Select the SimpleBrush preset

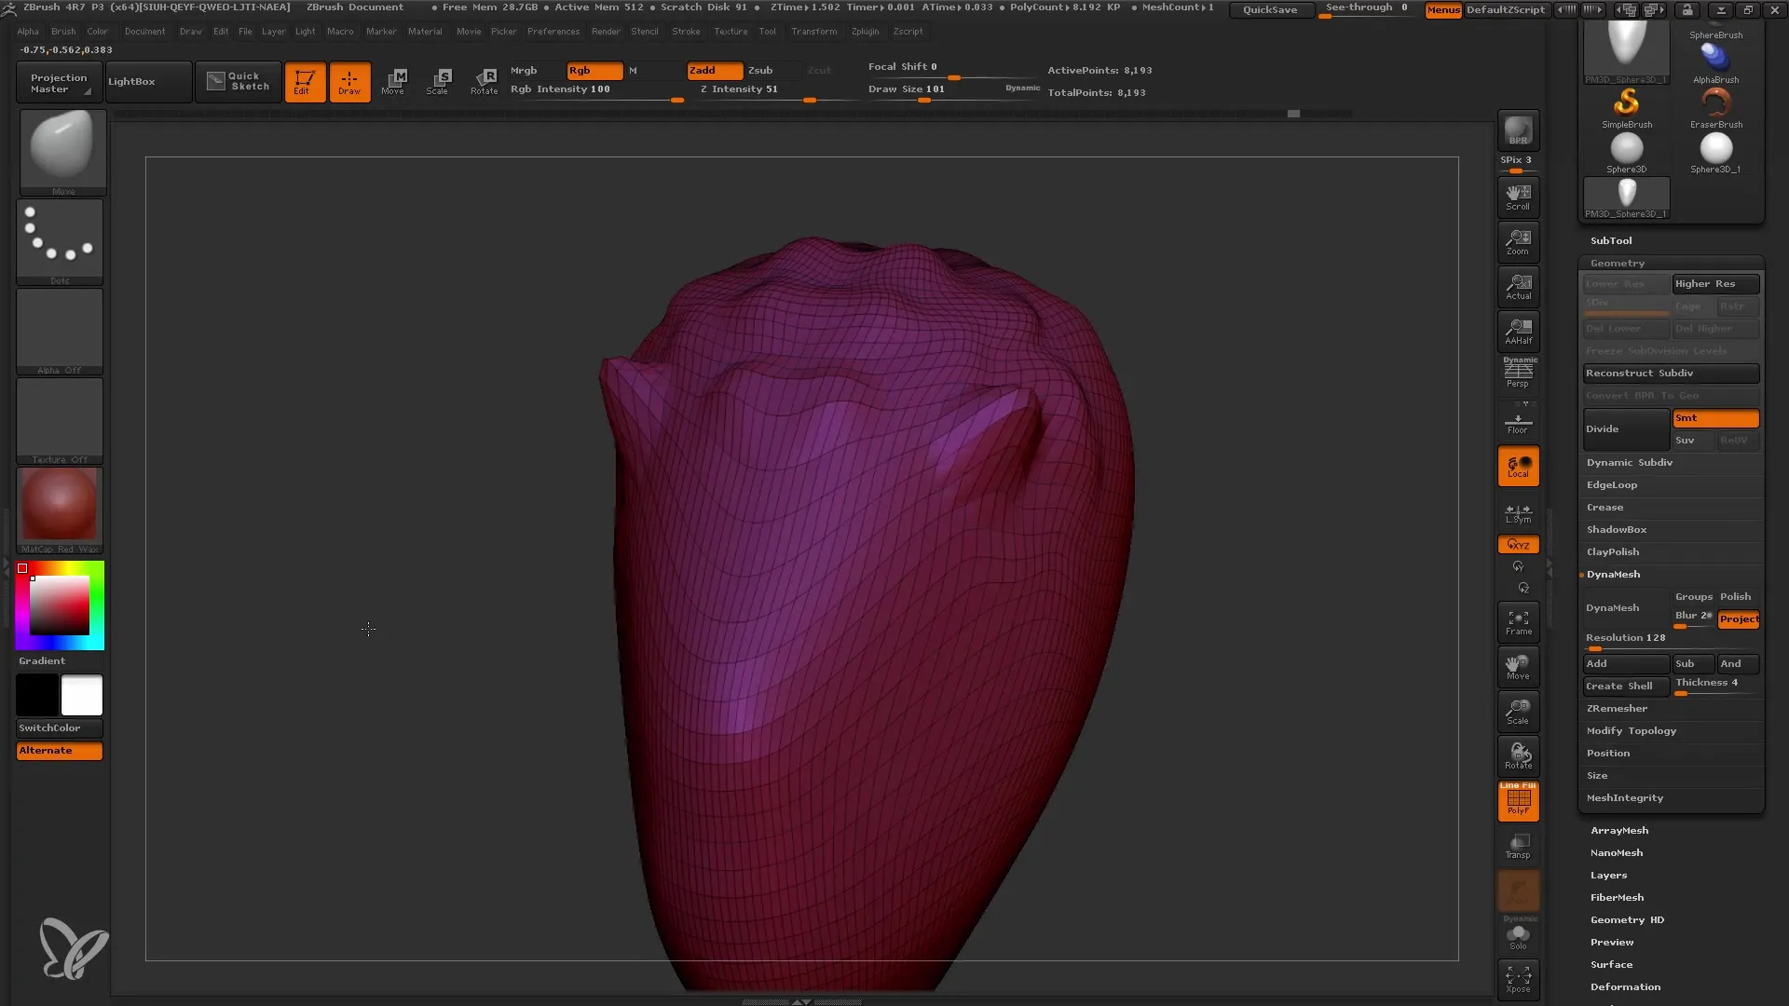(1628, 104)
